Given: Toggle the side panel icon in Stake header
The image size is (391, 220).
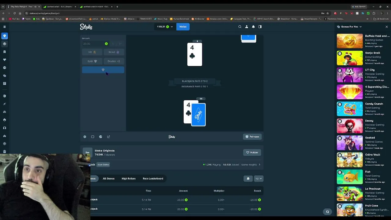Looking at the screenshot, I should click(260, 27).
